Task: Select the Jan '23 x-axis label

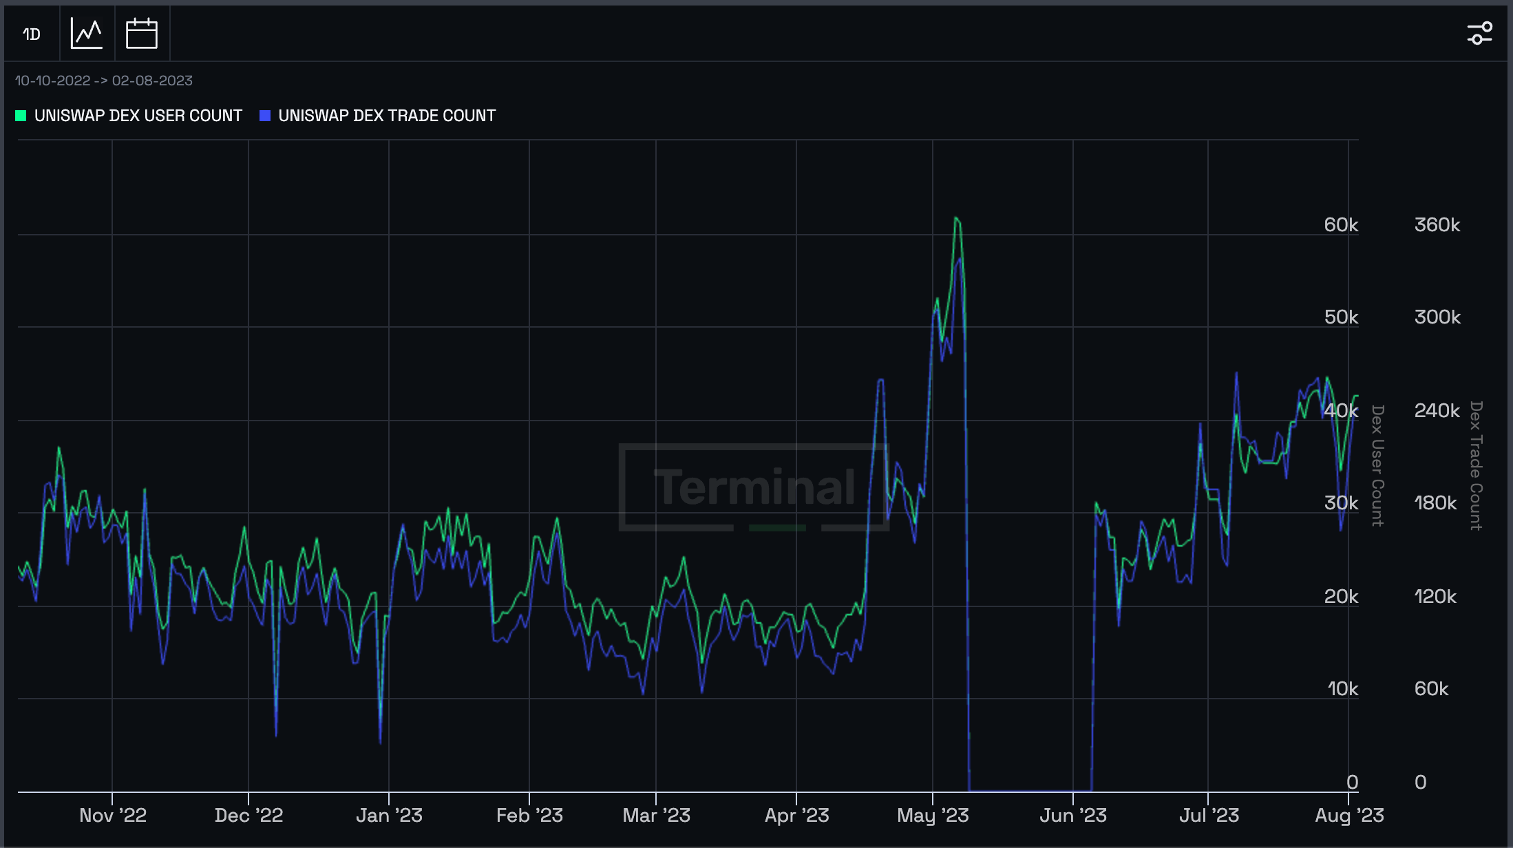Action: [x=390, y=816]
